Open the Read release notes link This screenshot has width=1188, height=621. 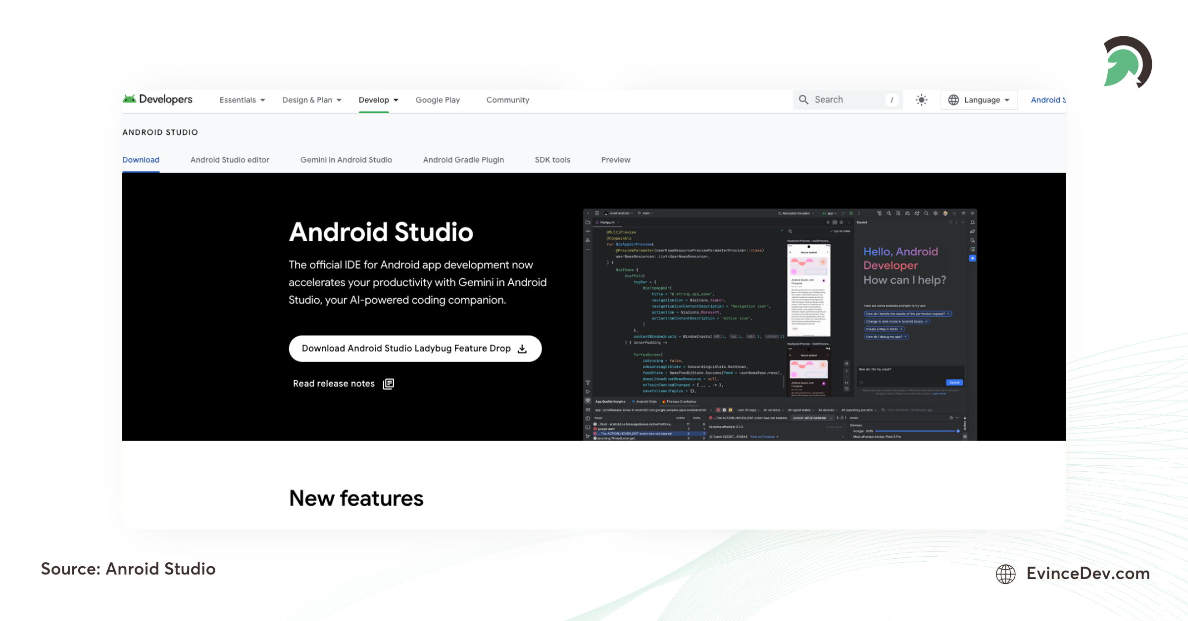pos(333,383)
